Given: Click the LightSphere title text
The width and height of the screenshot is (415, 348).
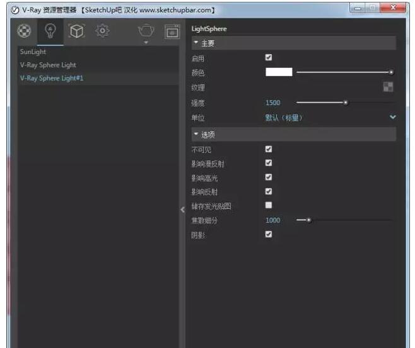Looking at the screenshot, I should [x=209, y=29].
